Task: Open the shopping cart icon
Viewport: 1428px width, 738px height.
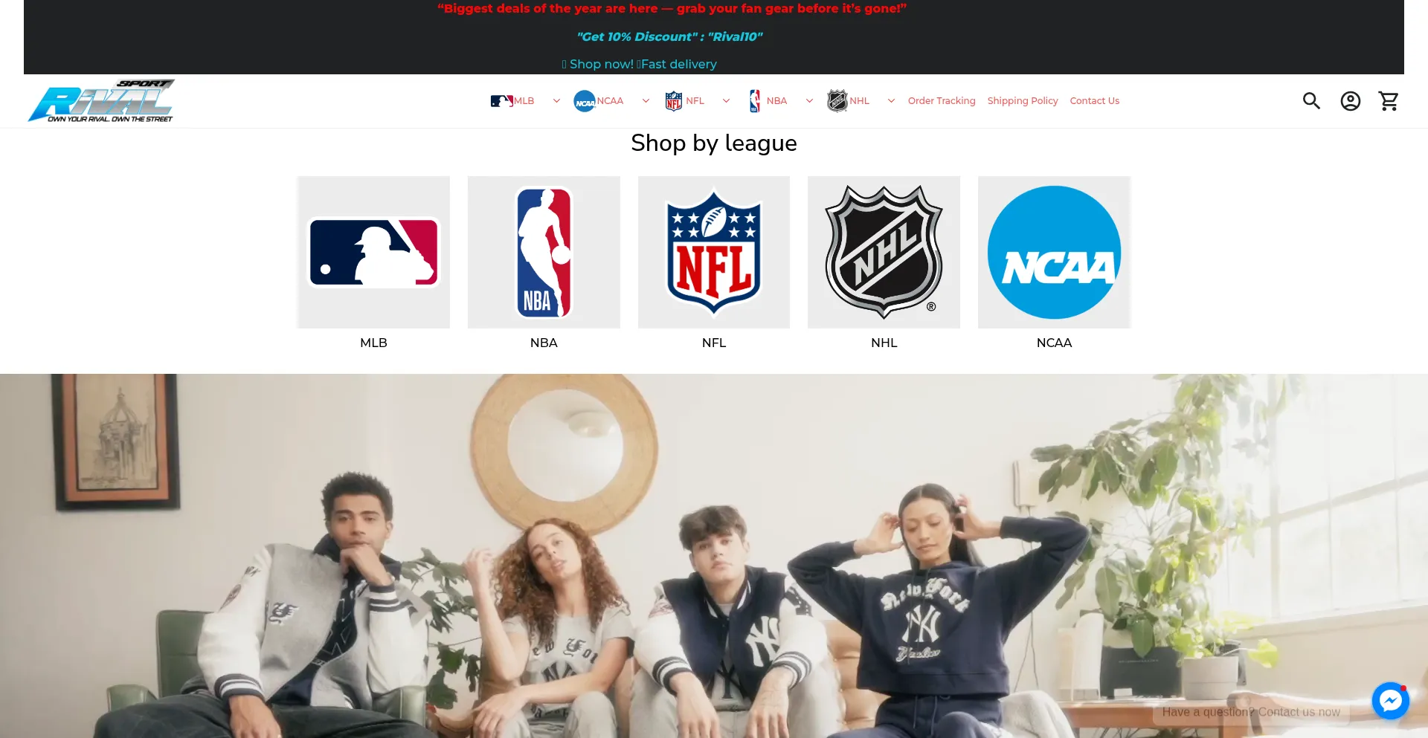Action: tap(1389, 100)
